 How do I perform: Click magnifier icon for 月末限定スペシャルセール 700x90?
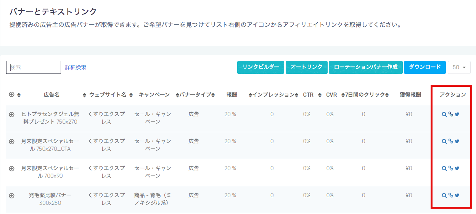point(444,168)
